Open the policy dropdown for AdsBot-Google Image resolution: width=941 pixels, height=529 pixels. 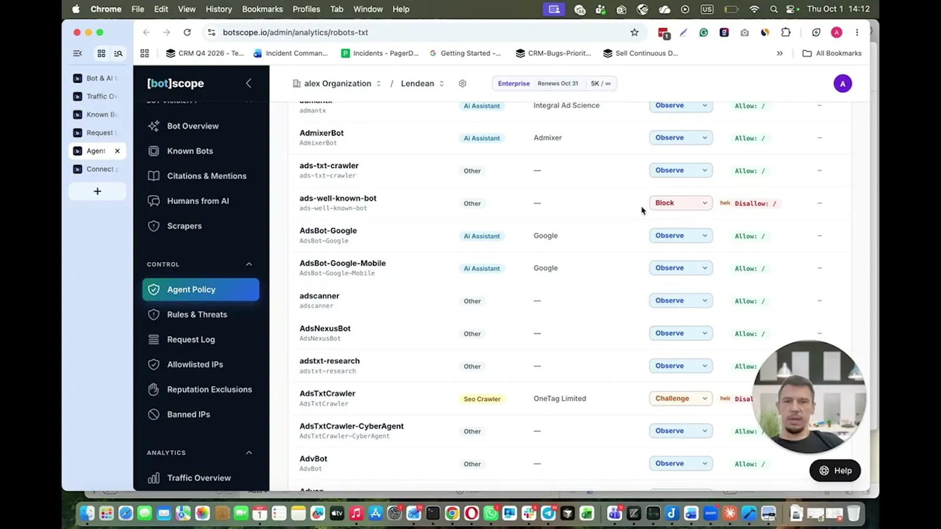coord(680,236)
